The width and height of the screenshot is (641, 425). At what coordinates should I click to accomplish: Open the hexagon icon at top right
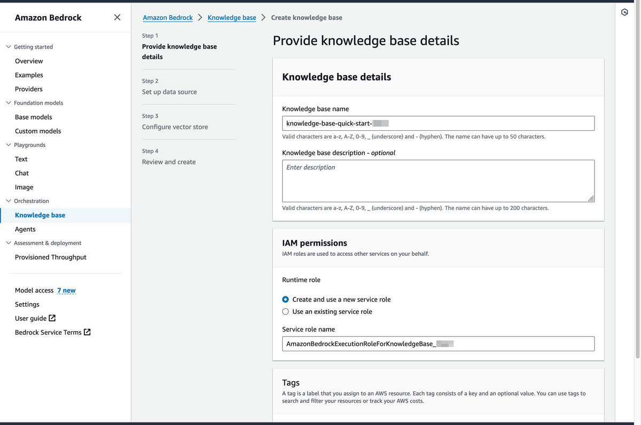coord(624,12)
